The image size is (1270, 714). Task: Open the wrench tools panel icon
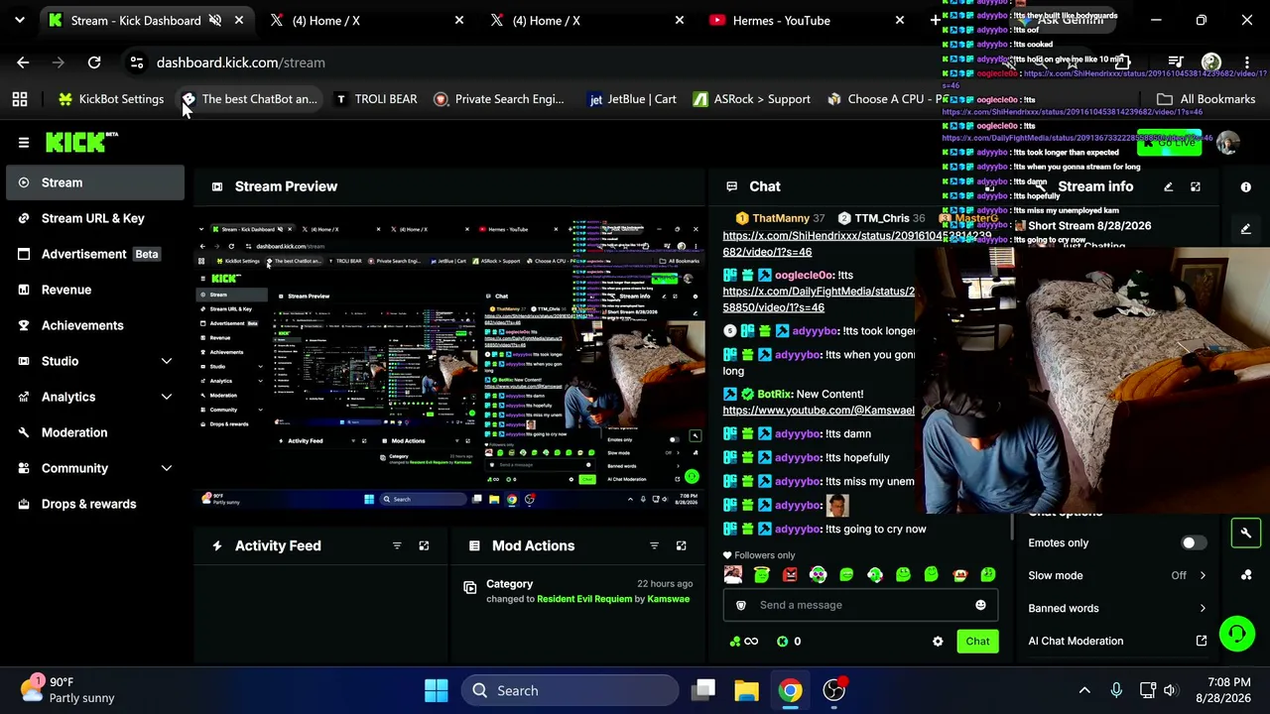pos(1246,534)
